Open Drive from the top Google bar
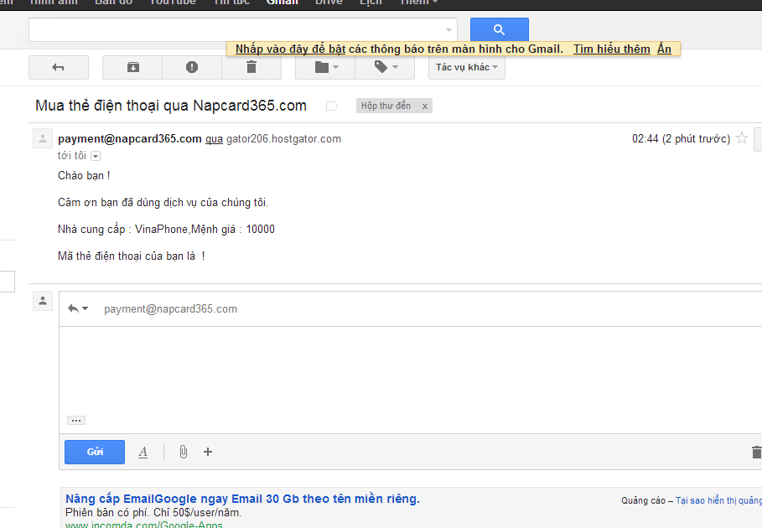Screen dimensions: 762x528 pos(329,3)
